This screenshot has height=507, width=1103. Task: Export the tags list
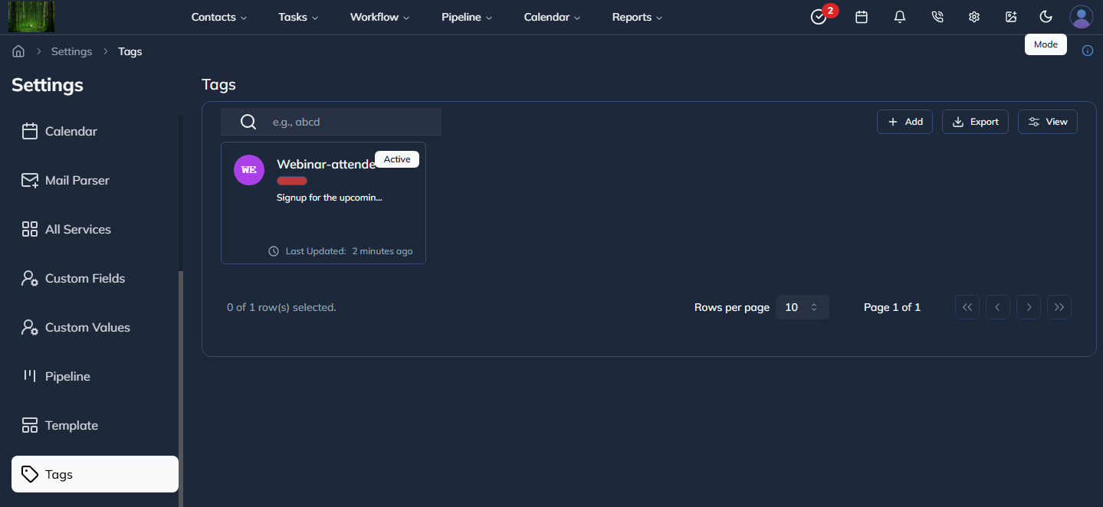click(975, 122)
